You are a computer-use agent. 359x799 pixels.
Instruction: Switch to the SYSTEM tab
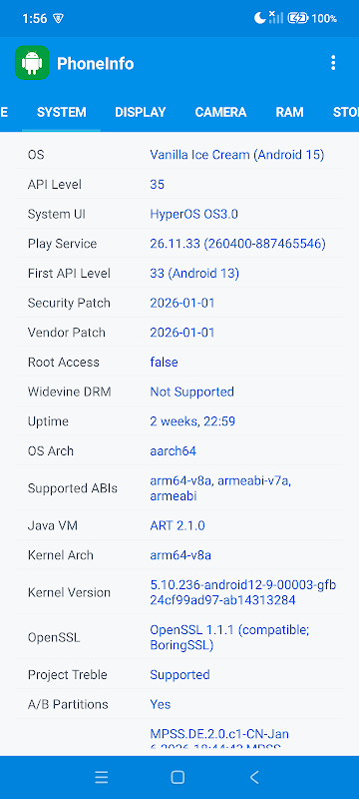click(x=62, y=112)
